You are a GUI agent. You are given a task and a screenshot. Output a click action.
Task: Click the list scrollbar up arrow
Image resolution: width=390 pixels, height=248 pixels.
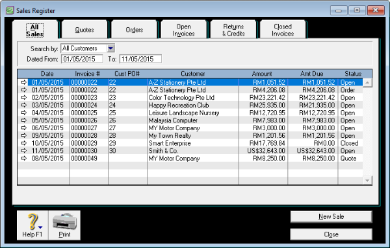[367, 82]
